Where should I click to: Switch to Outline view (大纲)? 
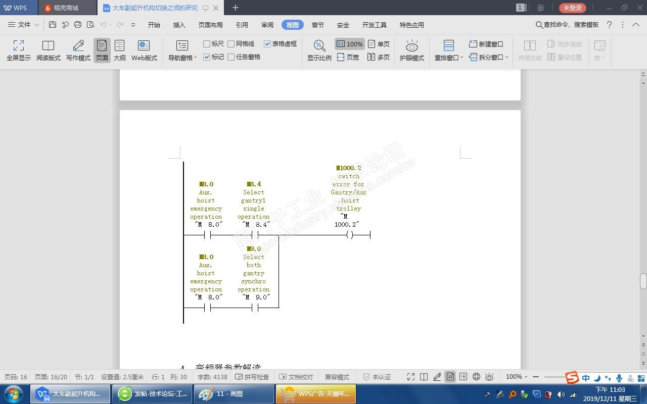[x=120, y=51]
